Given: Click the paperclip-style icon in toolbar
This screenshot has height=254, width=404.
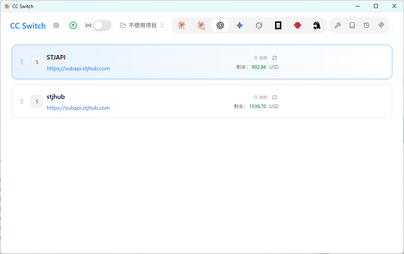Looking at the screenshot, I should coord(381,25).
